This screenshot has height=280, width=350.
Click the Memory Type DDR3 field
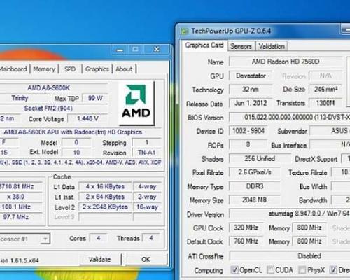point(255,186)
